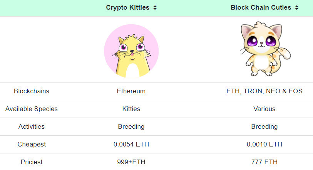Select the Crypto Kitties column header text
This screenshot has height=170, width=313.
(128, 8)
